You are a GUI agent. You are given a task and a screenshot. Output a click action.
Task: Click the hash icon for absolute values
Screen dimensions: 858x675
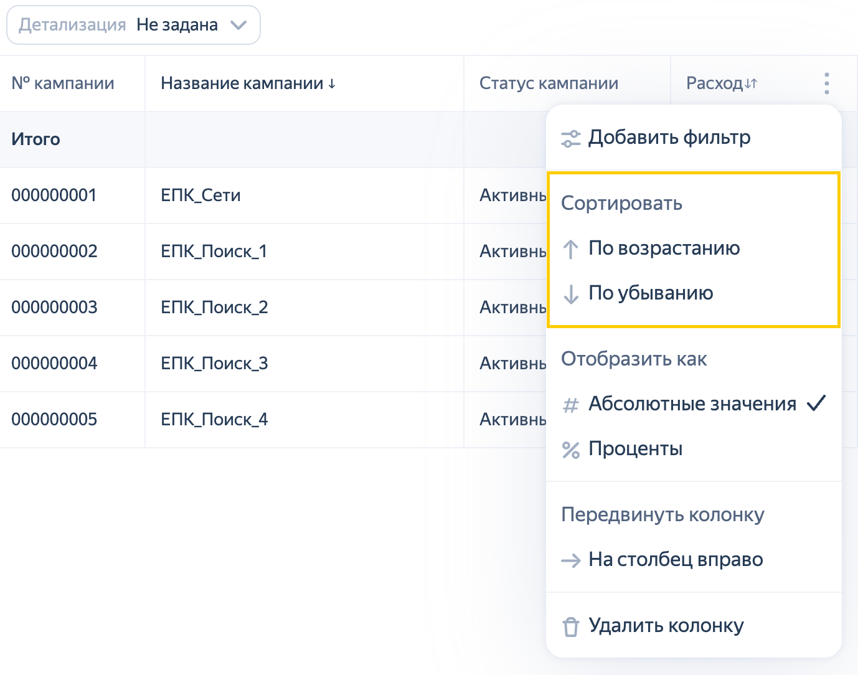570,405
